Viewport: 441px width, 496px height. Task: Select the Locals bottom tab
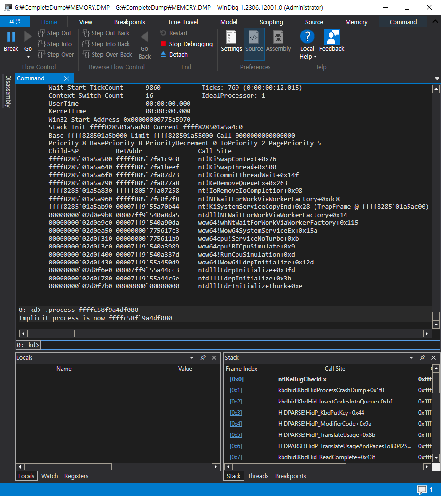[x=26, y=476]
